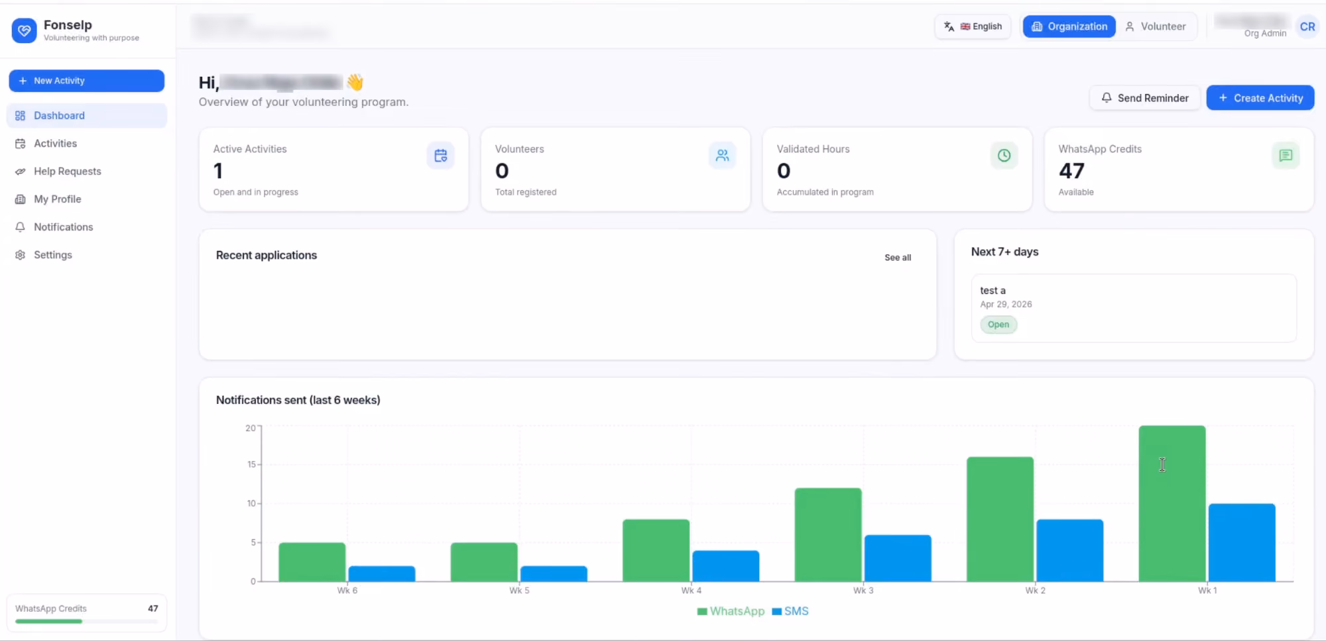The width and height of the screenshot is (1326, 641).
Task: Toggle SMS series in chart legend
Action: (790, 611)
